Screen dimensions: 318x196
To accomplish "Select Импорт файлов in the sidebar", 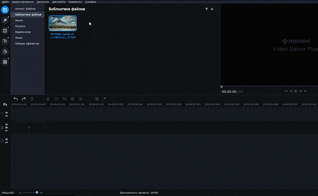I will (x=26, y=9).
